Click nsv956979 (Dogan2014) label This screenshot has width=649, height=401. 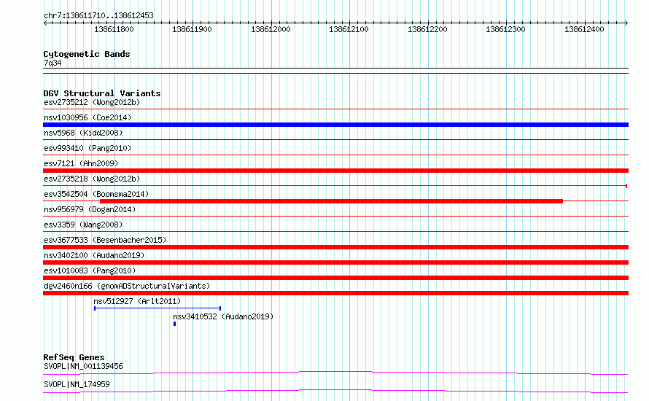pyautogui.click(x=90, y=209)
